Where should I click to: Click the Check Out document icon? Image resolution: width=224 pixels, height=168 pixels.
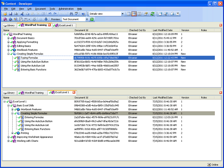pos(173,14)
